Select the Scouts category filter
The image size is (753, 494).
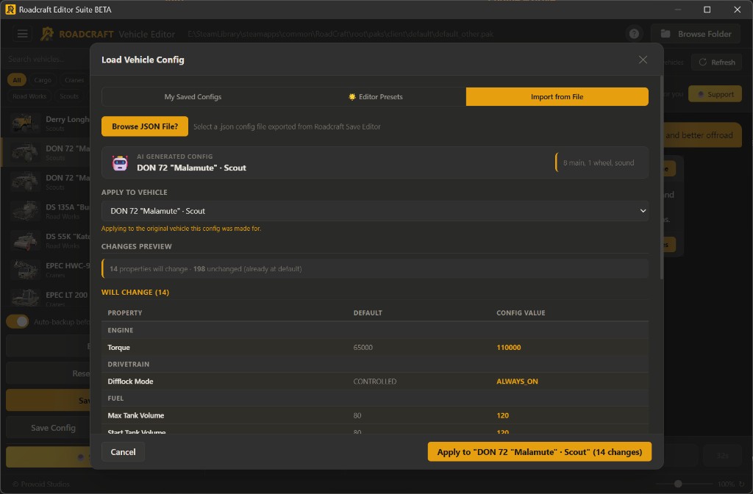click(x=69, y=96)
